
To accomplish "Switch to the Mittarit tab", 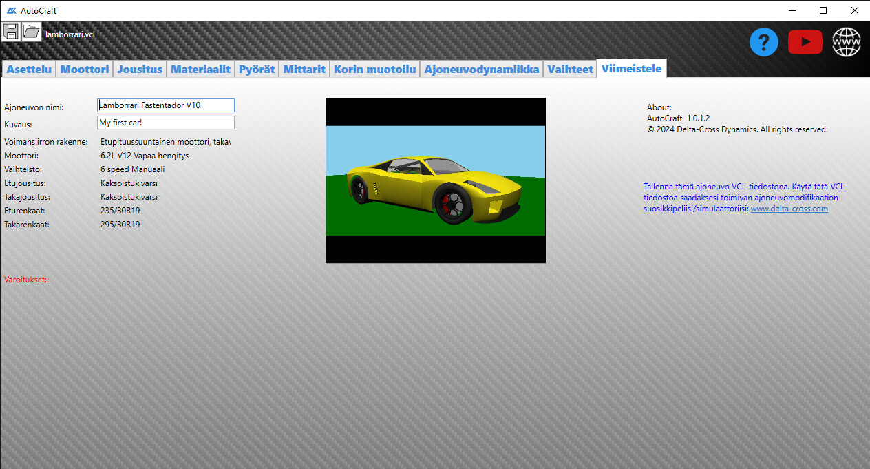I will [304, 69].
